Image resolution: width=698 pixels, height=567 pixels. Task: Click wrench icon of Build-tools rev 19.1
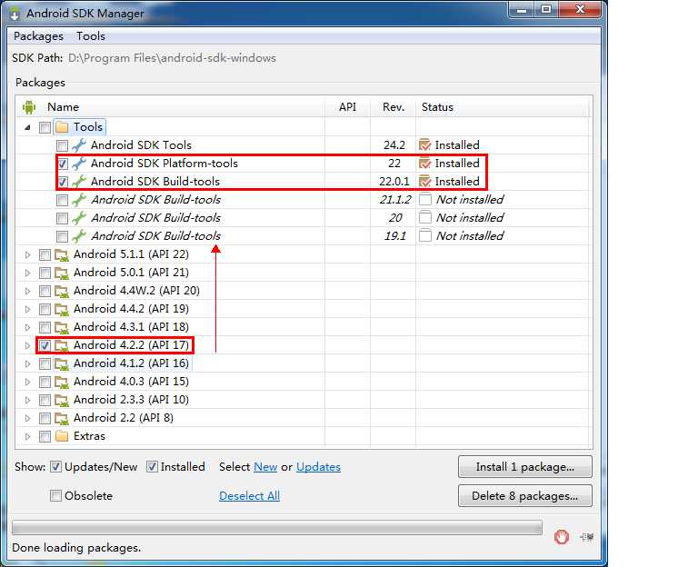click(x=79, y=236)
